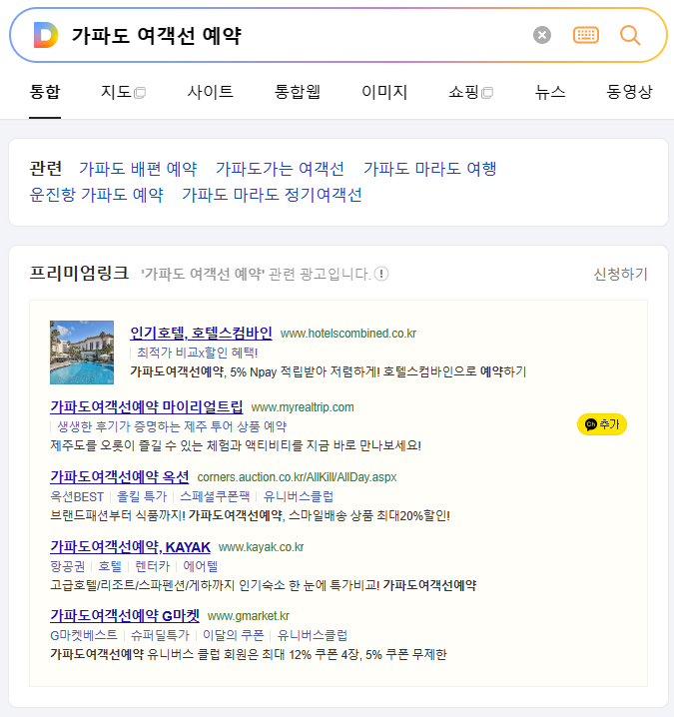Click related search 가파도 마라도 정기여객선
The image size is (674, 717).
coord(272,195)
